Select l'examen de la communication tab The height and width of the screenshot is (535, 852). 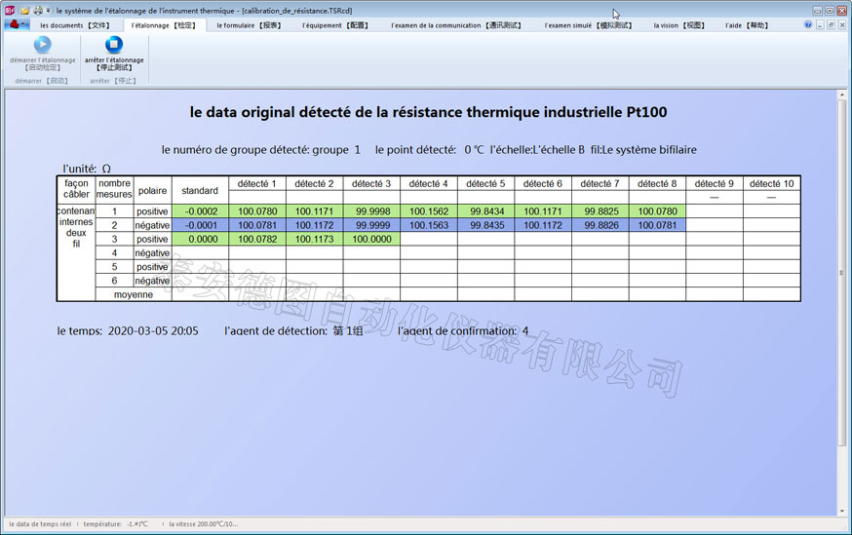click(x=449, y=25)
